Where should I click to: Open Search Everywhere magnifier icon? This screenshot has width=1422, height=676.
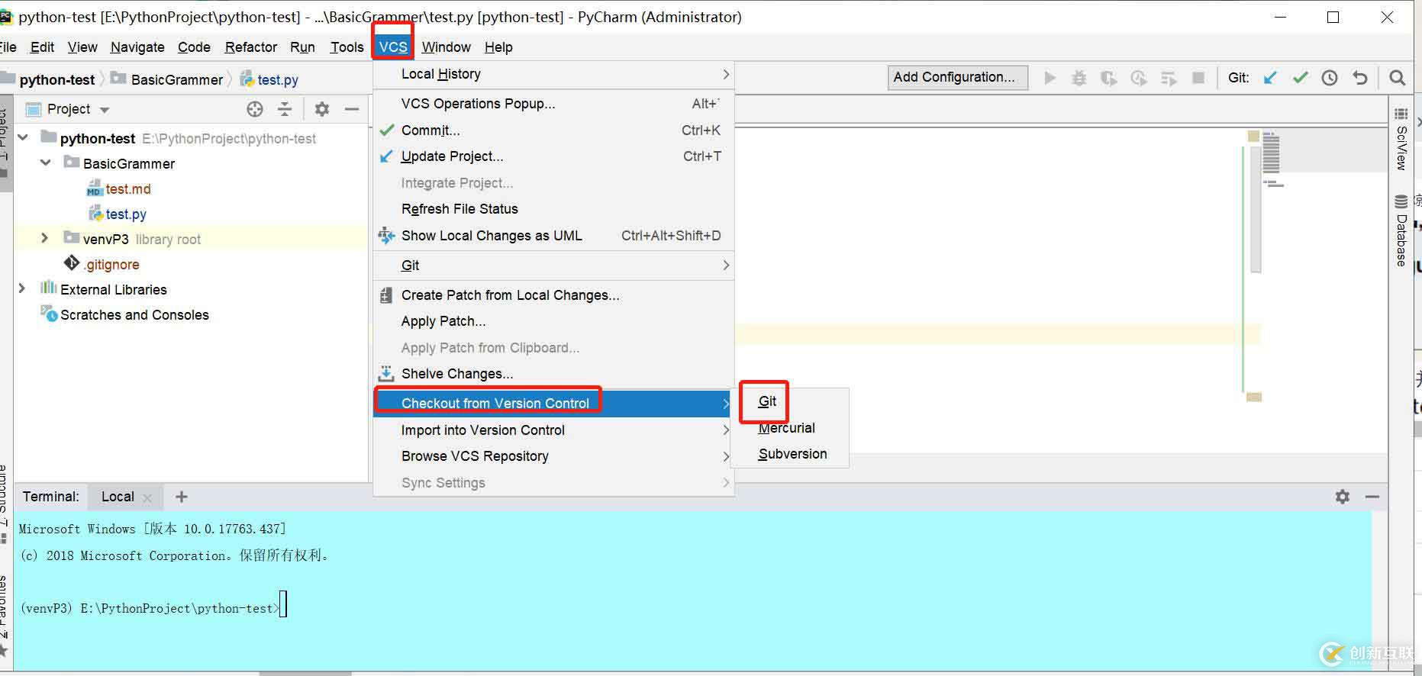pyautogui.click(x=1398, y=78)
